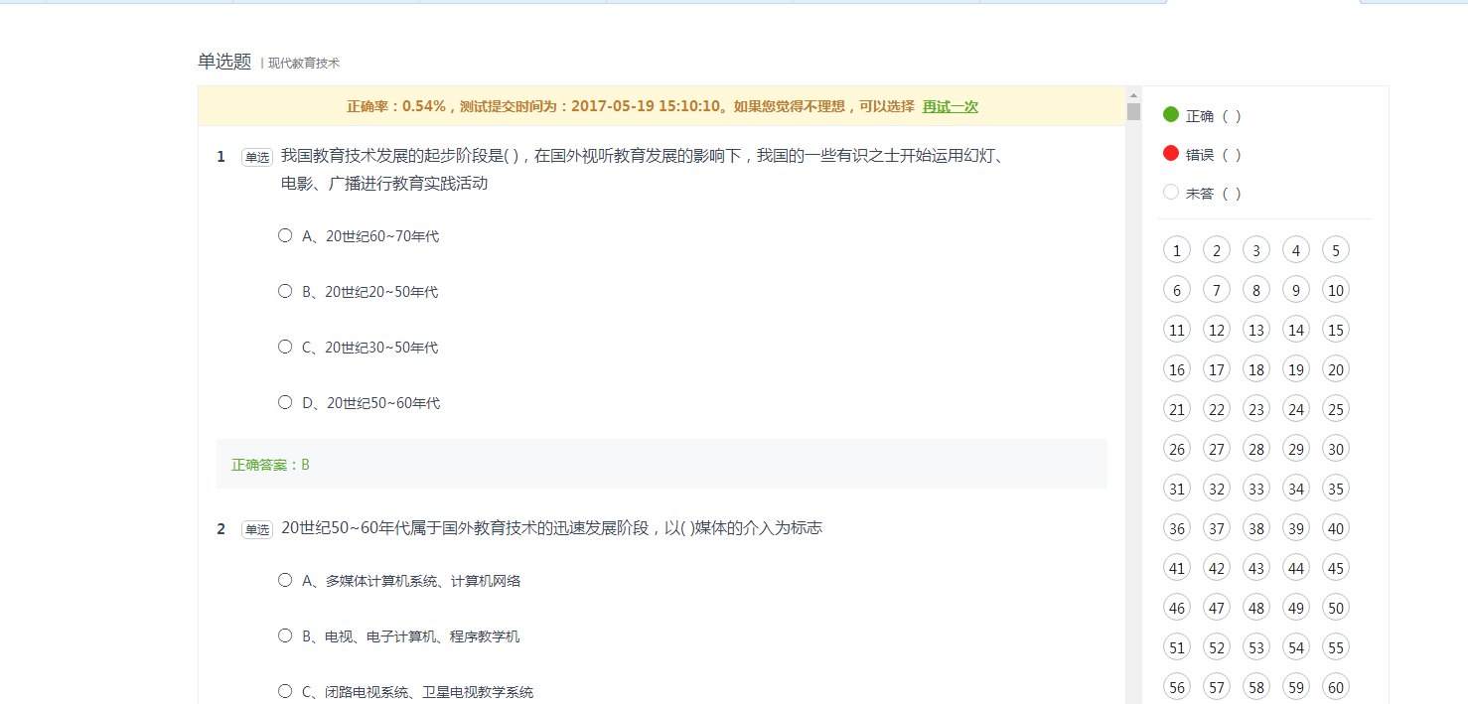Viewport: 1468px width, 704px height.
Task: Open question 18 from the number grid
Action: (1256, 369)
